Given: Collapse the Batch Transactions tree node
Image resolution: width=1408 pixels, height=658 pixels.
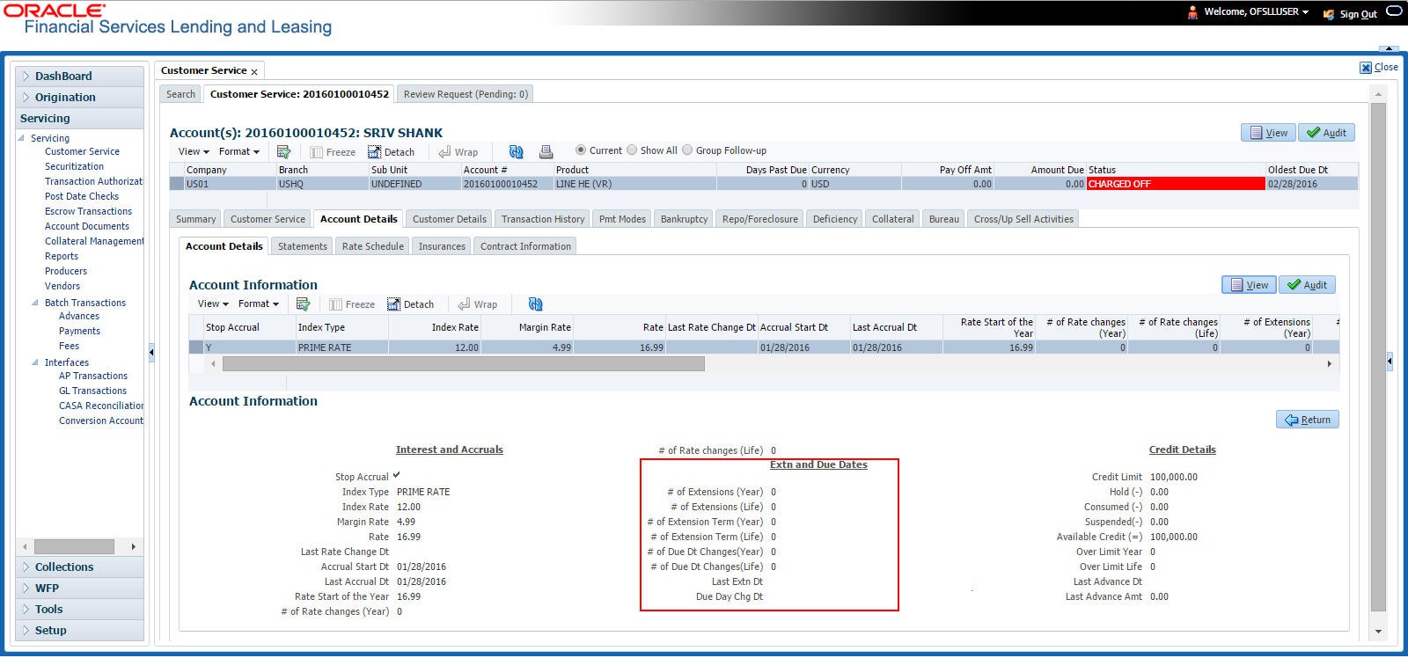Looking at the screenshot, I should [x=35, y=303].
